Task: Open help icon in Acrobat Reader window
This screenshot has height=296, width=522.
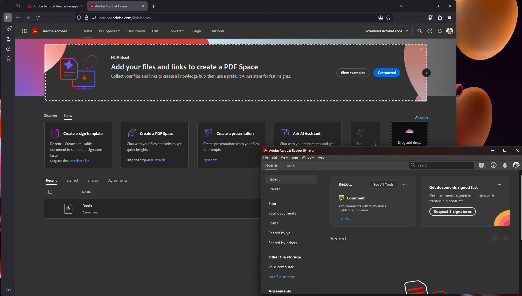Action: [493, 165]
